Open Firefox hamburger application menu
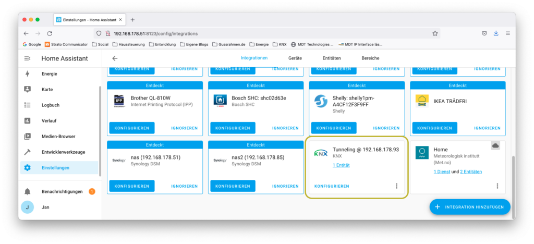The width and height of the screenshot is (534, 244). click(508, 33)
